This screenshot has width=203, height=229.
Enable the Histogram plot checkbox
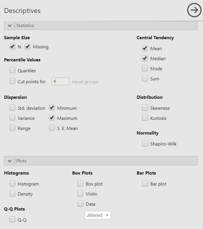coord(12,183)
